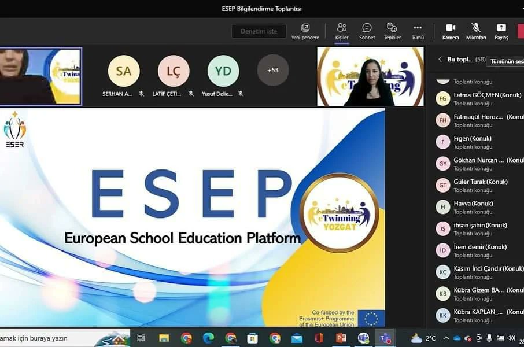Select ihsan şahin in participant list
The image size is (524, 347).
pos(479,229)
